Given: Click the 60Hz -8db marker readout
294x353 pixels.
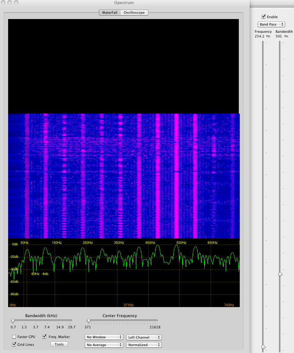Looking at the screenshot, I should pyautogui.click(x=40, y=274).
